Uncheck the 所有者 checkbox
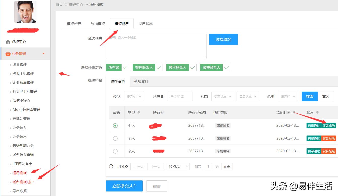The image size is (338, 196). (125, 67)
